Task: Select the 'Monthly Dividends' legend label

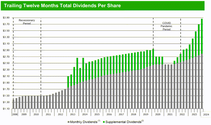Action: [x=83, y=122]
